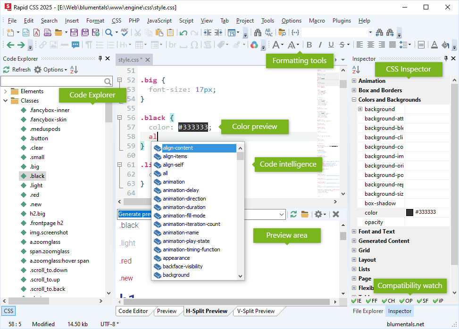Refresh the preview with the refresh icon

click(x=293, y=214)
